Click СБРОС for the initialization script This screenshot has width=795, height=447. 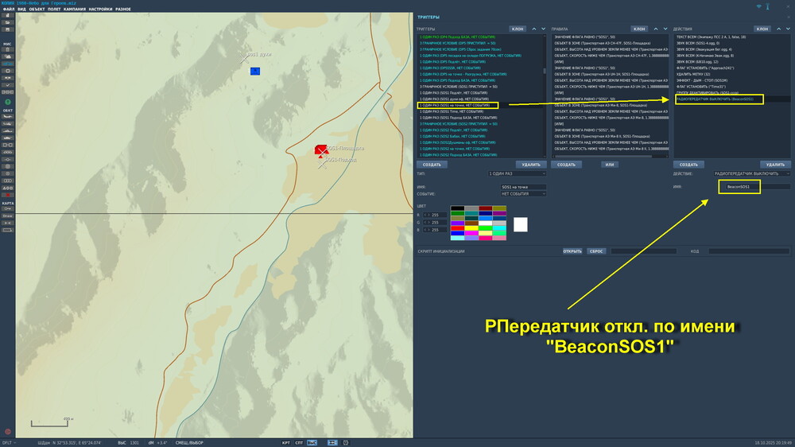click(x=596, y=251)
